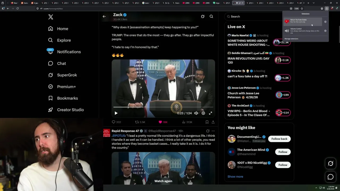The height and width of the screenshot is (191, 340).
Task: Open settings gear for Return YouTube Dislike
Action: tap(325, 22)
